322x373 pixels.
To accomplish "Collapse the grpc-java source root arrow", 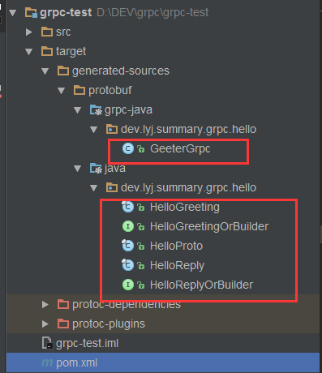I will coord(78,110).
